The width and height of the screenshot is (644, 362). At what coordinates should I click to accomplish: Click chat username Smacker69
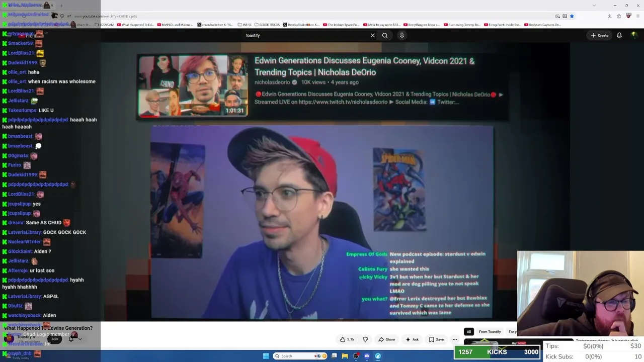21,43
